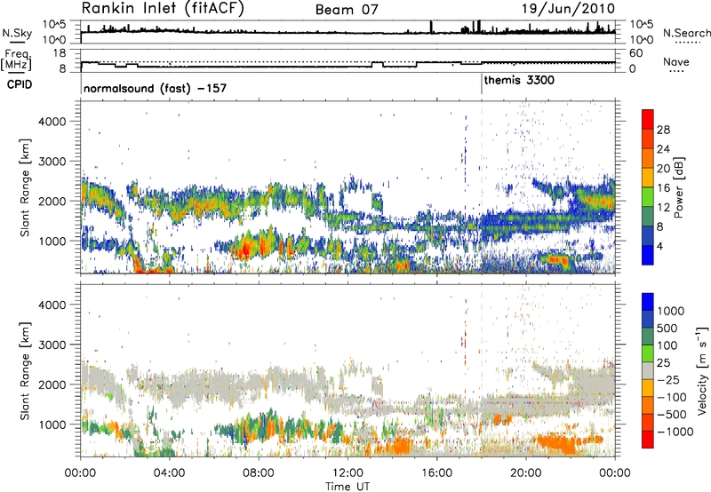Click the '4000' tick on power panel axis

[52, 122]
